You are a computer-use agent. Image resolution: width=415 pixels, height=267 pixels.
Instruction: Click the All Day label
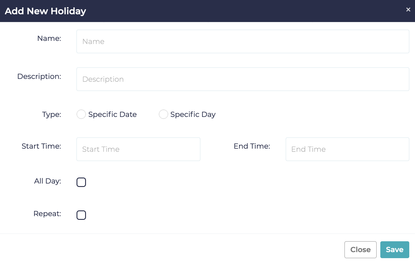[48, 181]
